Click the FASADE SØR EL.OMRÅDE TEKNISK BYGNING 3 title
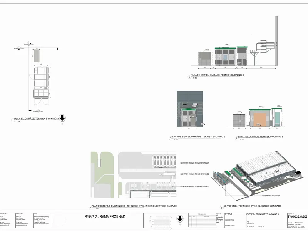The image size is (308, 231). click(x=199, y=137)
